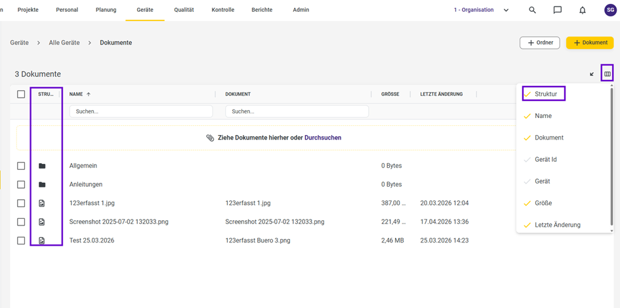
Task: Click the 2,46 MB size cell
Action: click(392, 241)
